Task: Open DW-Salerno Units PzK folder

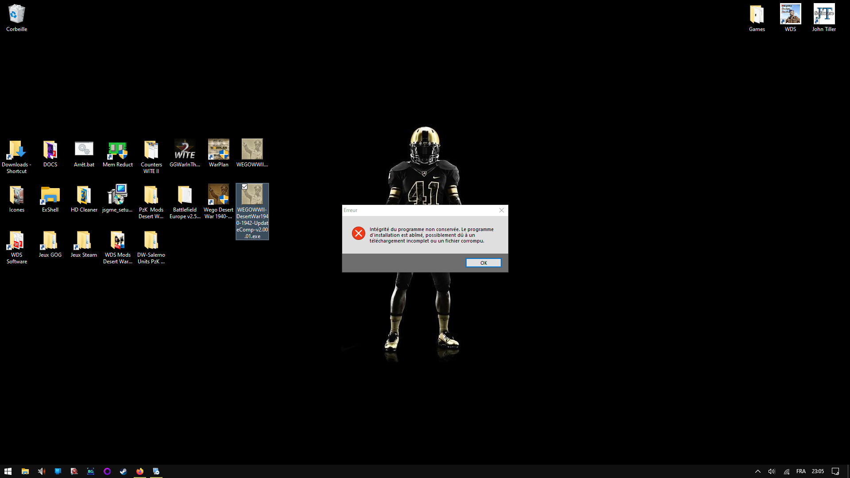Action: coord(151,247)
